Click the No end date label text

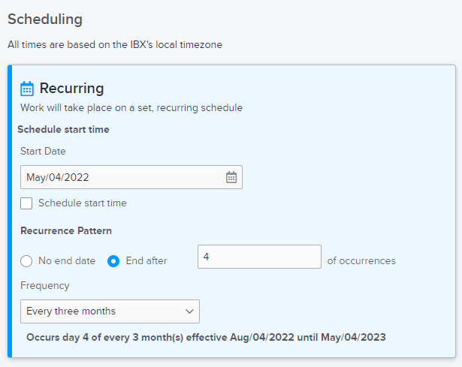67,260
